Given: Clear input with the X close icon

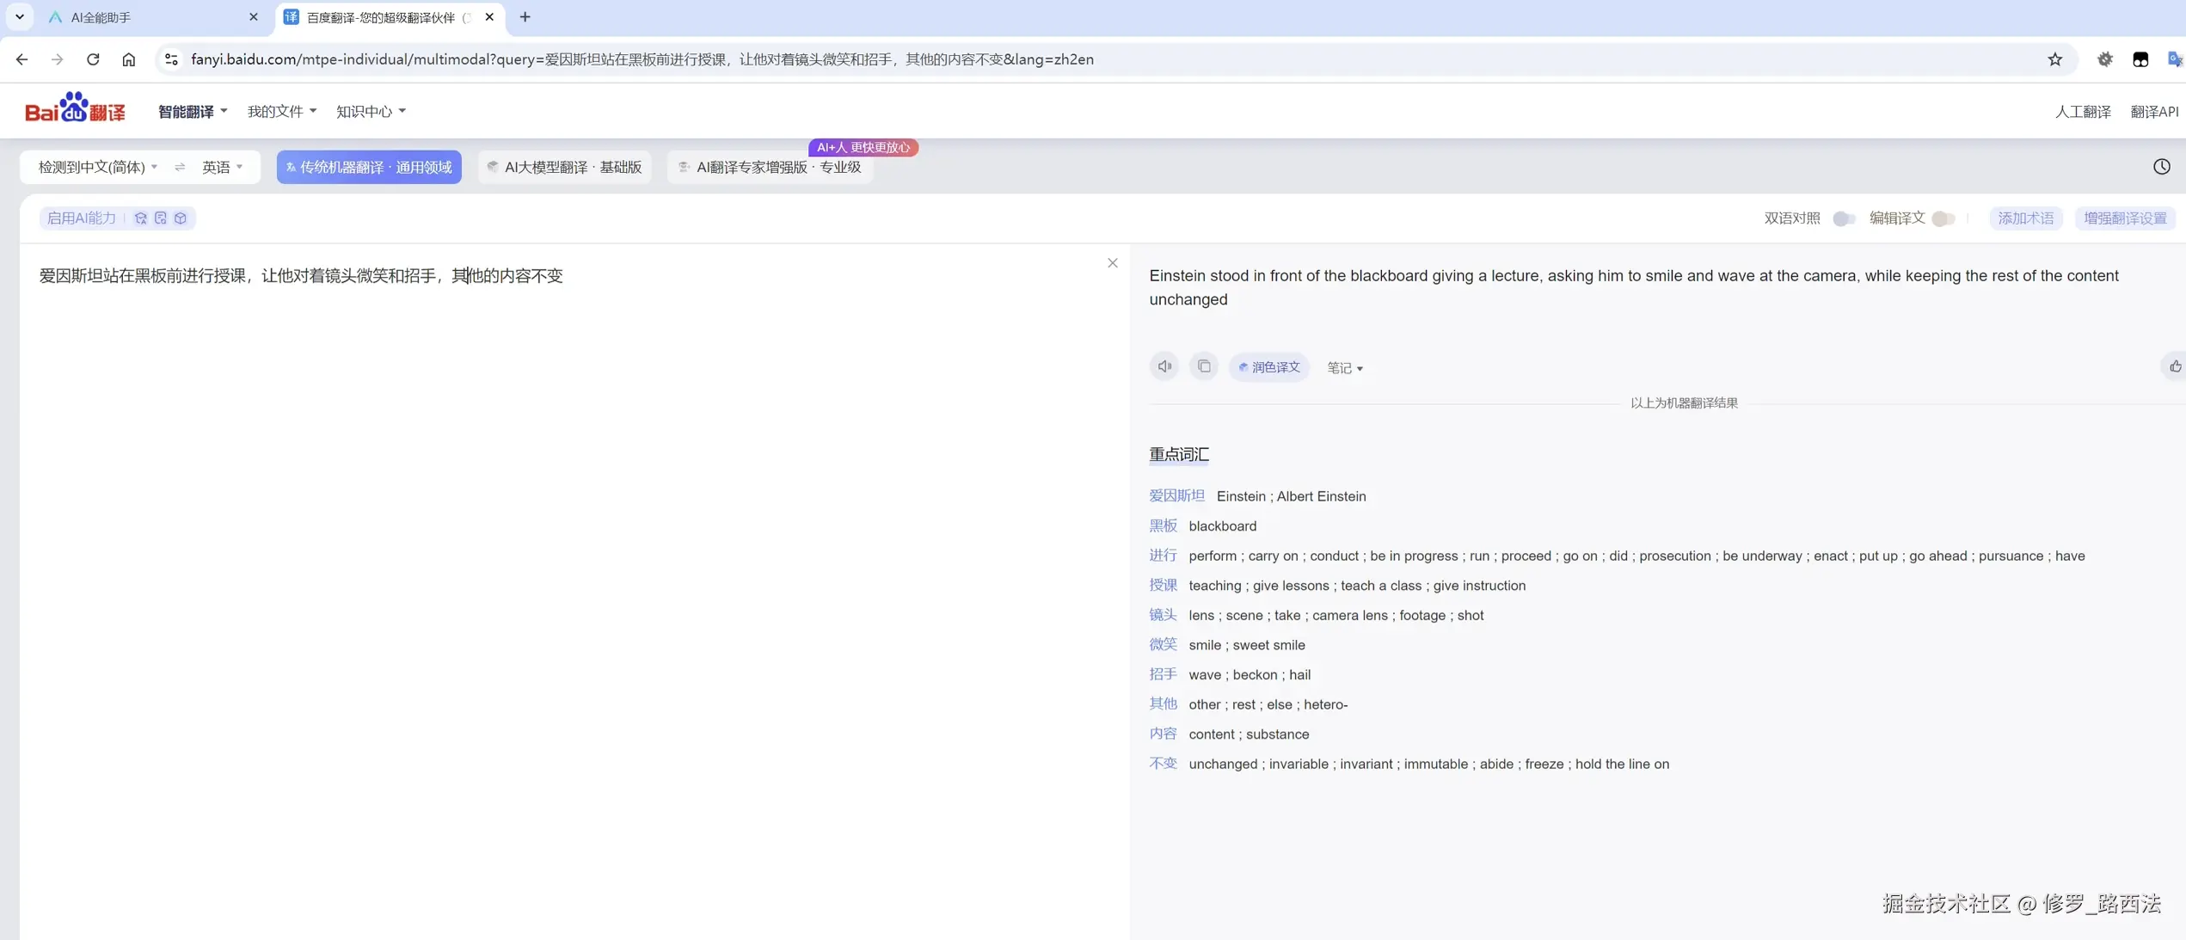Looking at the screenshot, I should [1111, 262].
